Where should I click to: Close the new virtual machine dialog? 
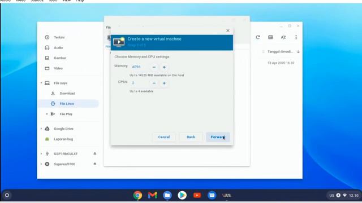pyautogui.click(x=228, y=30)
